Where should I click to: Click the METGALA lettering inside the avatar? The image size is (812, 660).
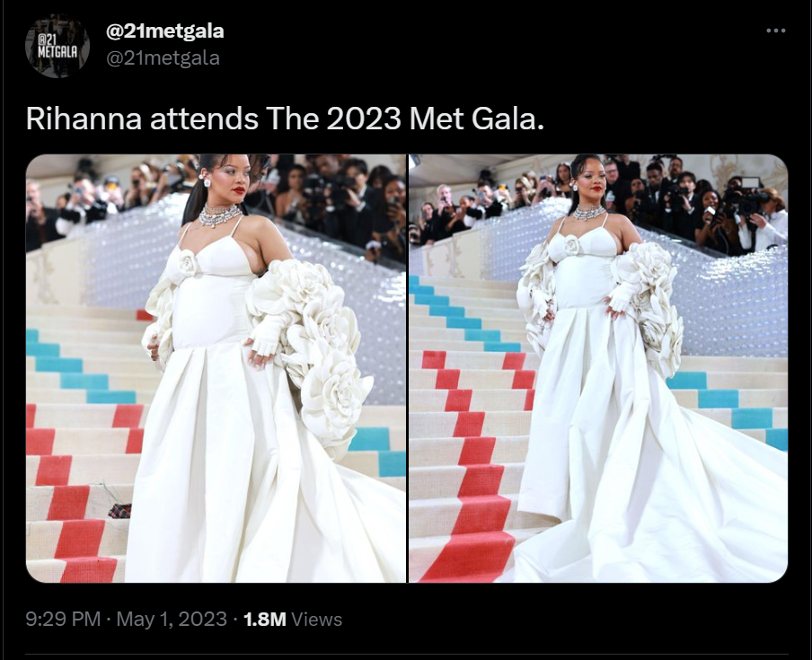pos(58,52)
